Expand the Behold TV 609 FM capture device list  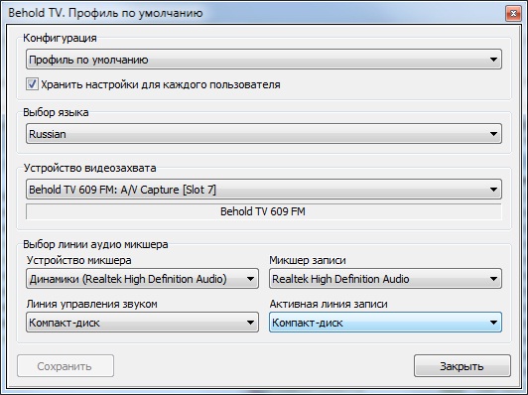coord(264,190)
